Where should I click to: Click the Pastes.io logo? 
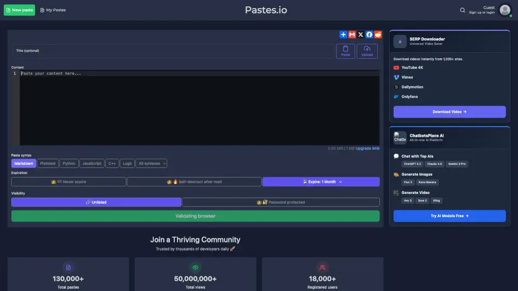pos(266,10)
